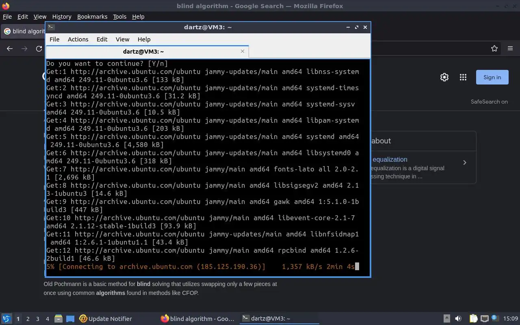Open network status tray icon

click(x=484, y=318)
